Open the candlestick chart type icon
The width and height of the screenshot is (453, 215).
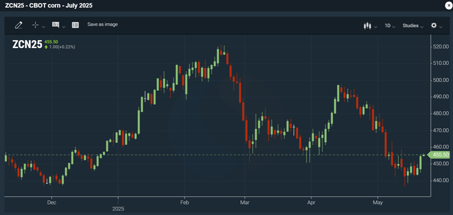pos(367,26)
